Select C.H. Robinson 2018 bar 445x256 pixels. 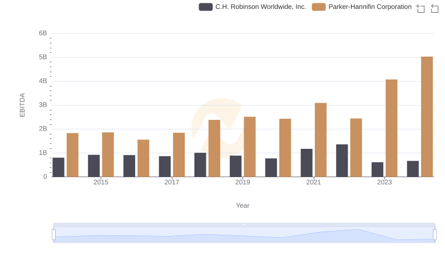(x=200, y=165)
